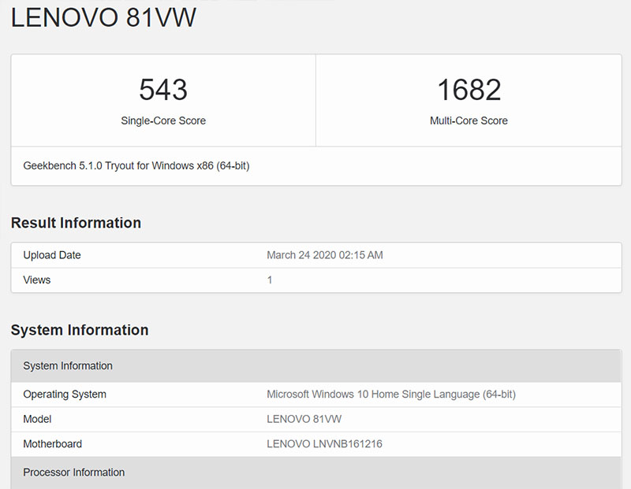Screen dimensions: 631x489
Task: Click the Upload Date label
Action: coord(52,255)
